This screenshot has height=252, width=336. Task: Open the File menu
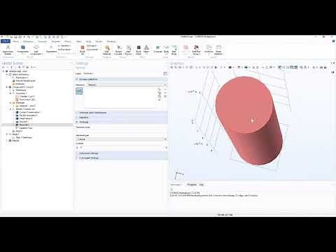tap(6, 41)
